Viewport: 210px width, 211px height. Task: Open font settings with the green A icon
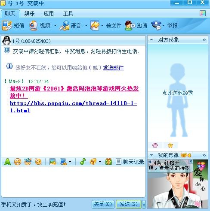[7, 162]
